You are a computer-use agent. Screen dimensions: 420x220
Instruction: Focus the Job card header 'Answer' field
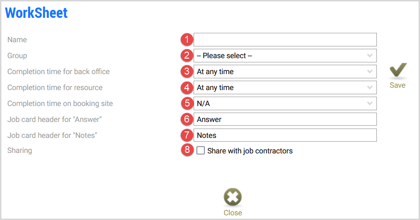(x=285, y=119)
